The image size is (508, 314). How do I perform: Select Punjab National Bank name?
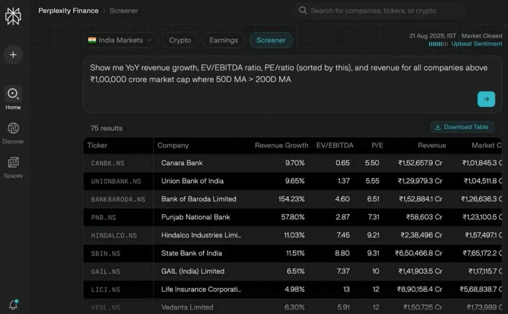pyautogui.click(x=195, y=217)
